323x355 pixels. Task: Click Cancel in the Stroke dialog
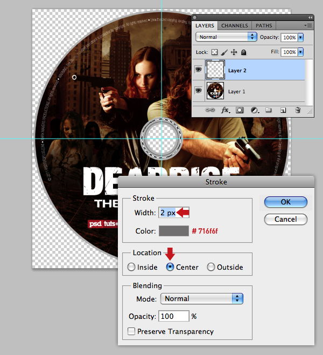[x=285, y=219]
